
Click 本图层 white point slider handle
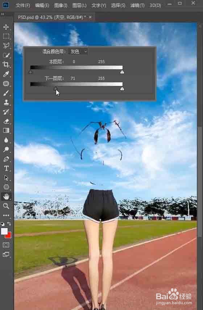pos(122,72)
